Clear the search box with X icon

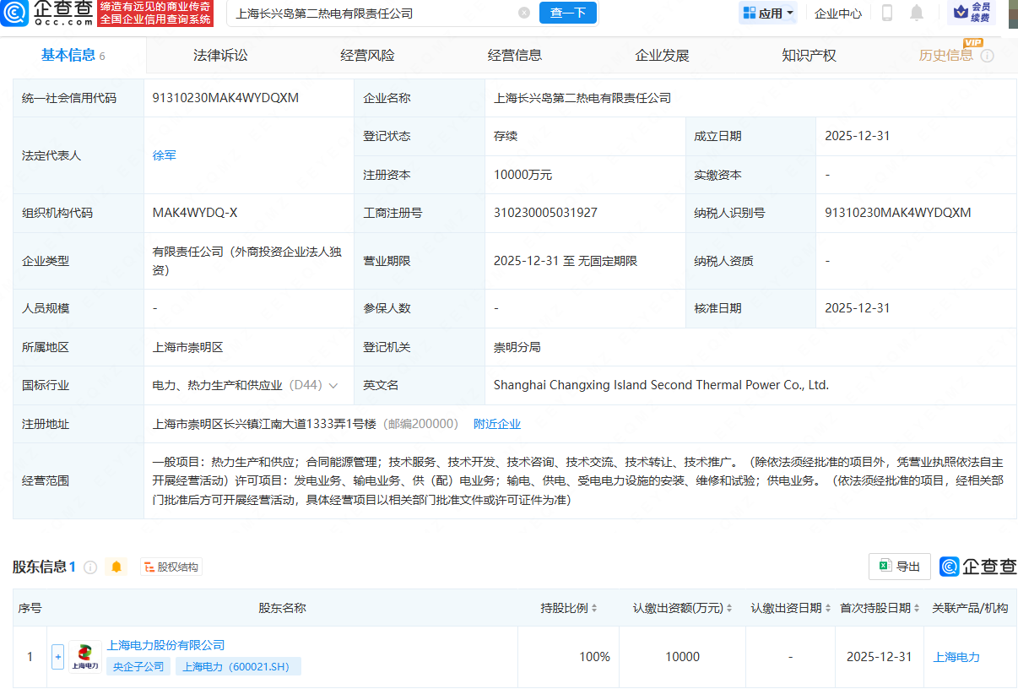[x=524, y=14]
